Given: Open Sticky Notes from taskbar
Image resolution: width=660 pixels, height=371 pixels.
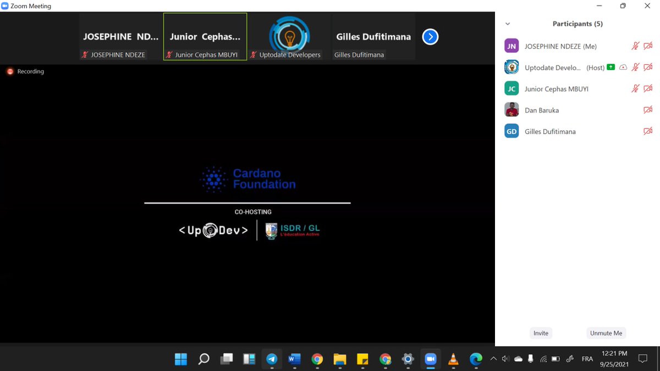Looking at the screenshot, I should click(362, 359).
